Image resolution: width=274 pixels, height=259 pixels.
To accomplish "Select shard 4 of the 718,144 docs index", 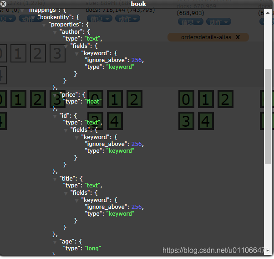I will pyautogui.click(x=115, y=121).
